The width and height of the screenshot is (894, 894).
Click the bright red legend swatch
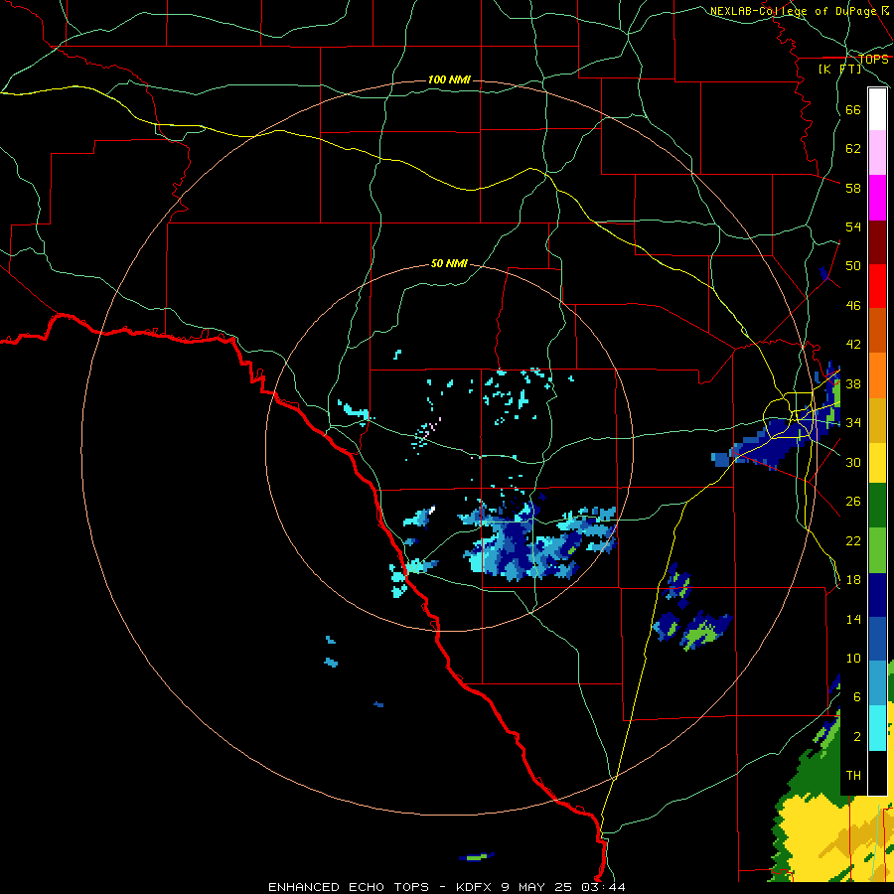(x=877, y=286)
